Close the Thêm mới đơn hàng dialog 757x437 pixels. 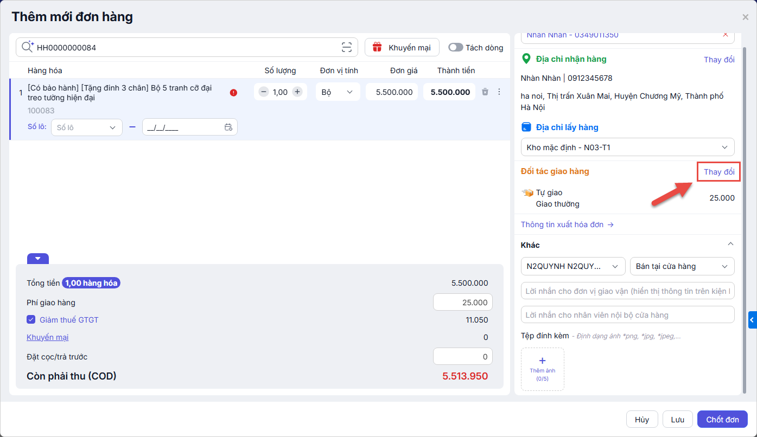pos(746,17)
